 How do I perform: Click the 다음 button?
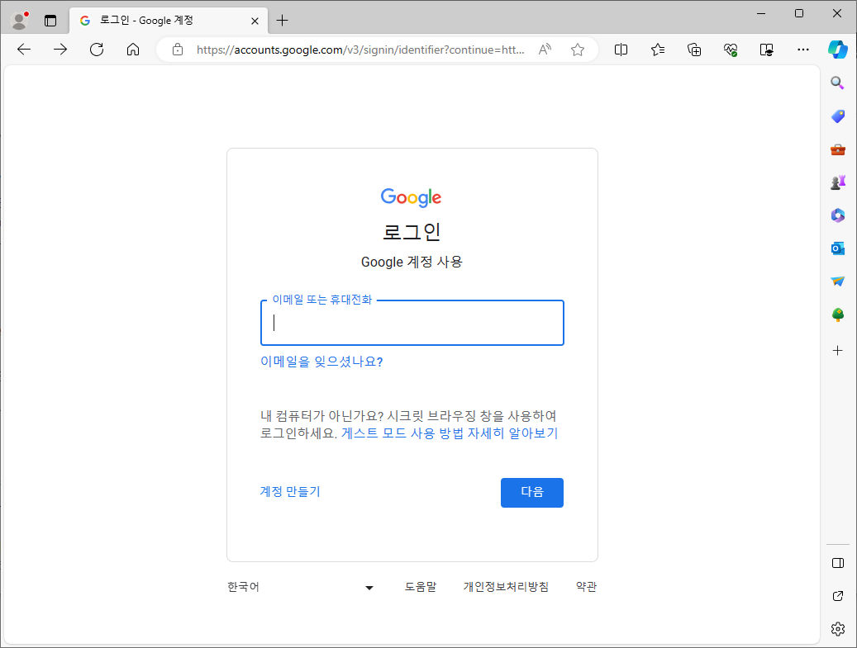(531, 493)
